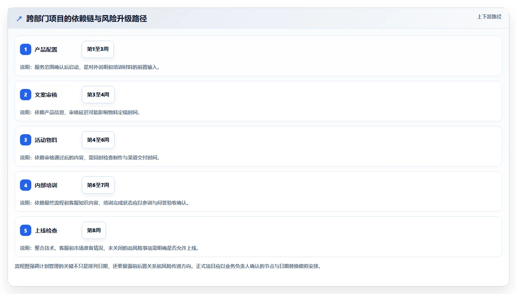Select the 内部培训 step name
The width and height of the screenshot is (517, 294).
(46, 185)
